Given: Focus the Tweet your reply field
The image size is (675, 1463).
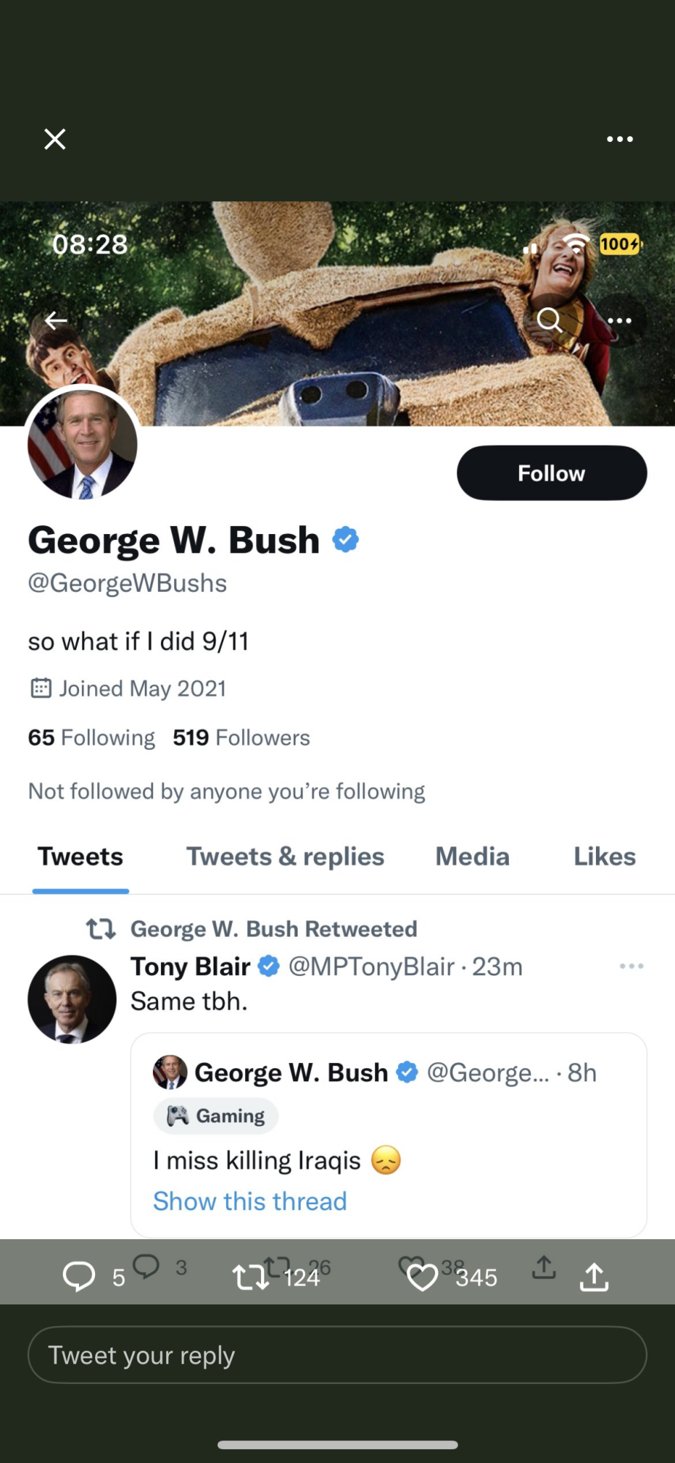Looking at the screenshot, I should click(337, 1355).
